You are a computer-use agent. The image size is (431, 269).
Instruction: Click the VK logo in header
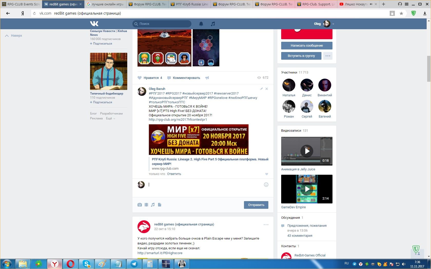pos(94,24)
